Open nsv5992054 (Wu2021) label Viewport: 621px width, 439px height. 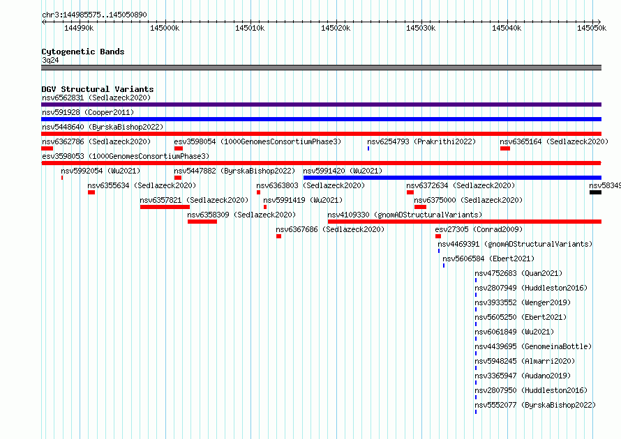point(100,171)
